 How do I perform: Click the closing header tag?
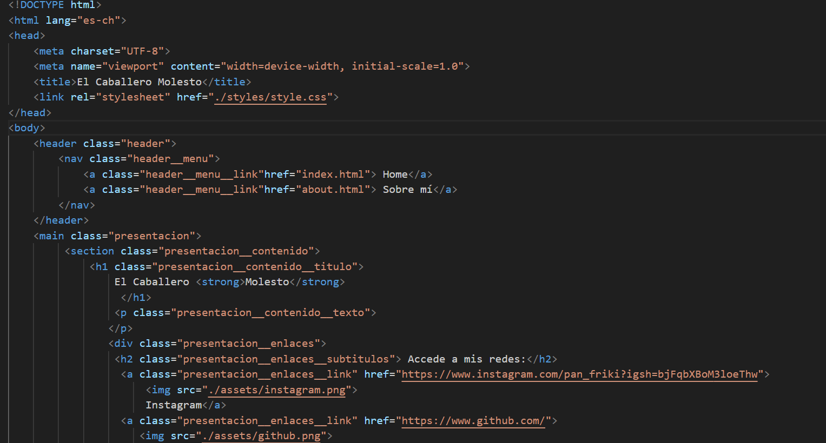[x=61, y=220]
